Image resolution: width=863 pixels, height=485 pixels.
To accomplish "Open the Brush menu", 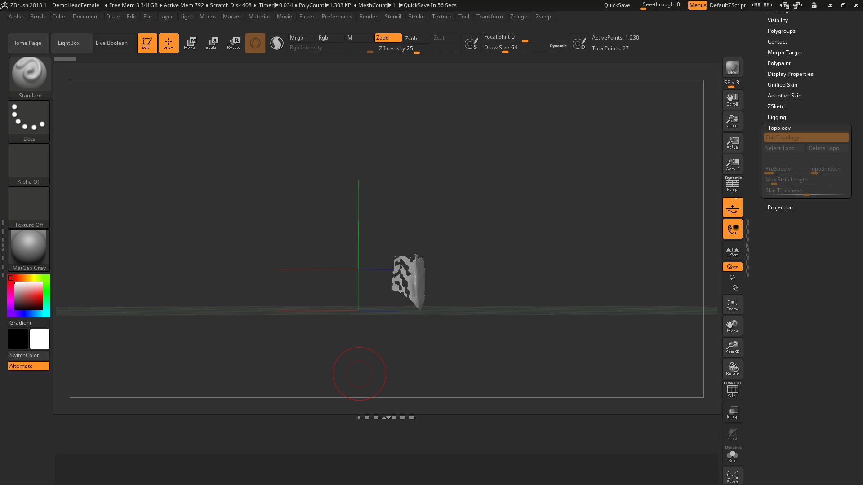I will [37, 17].
